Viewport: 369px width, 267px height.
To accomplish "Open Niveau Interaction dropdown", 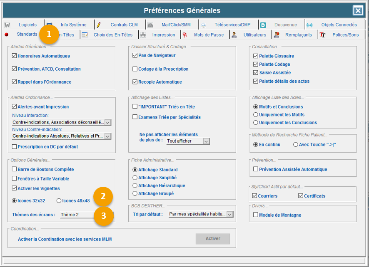I will click(x=107, y=123).
